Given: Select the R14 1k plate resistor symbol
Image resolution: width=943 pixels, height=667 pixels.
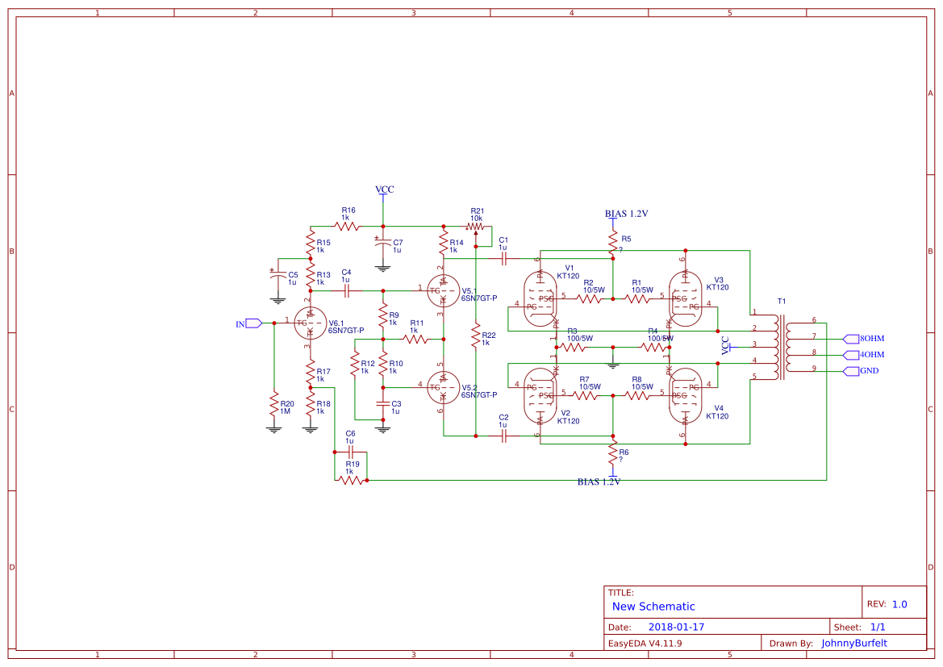Looking at the screenshot, I should click(x=443, y=243).
